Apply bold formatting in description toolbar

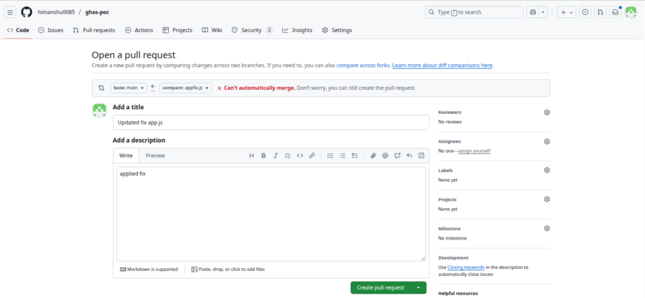(263, 155)
